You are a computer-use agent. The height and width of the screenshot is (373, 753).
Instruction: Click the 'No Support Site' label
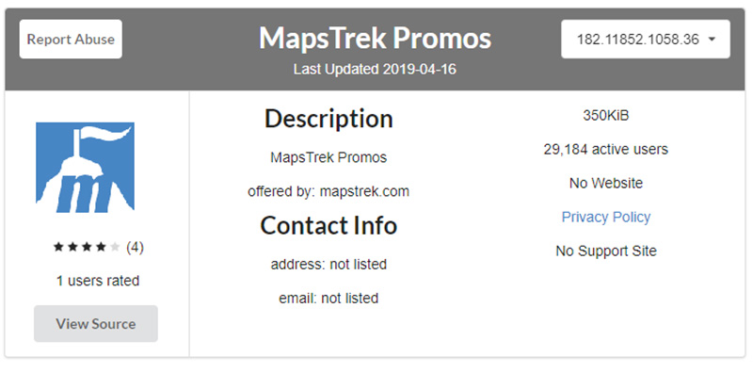point(605,251)
